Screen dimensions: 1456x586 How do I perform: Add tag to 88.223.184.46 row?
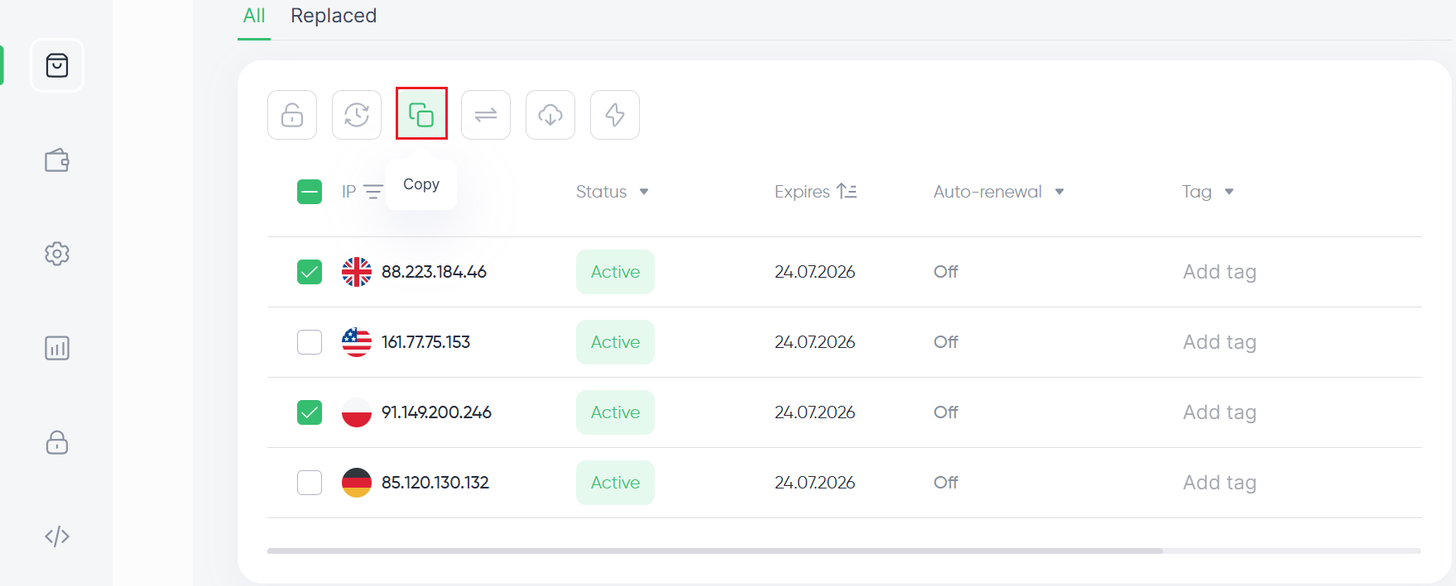point(1219,272)
